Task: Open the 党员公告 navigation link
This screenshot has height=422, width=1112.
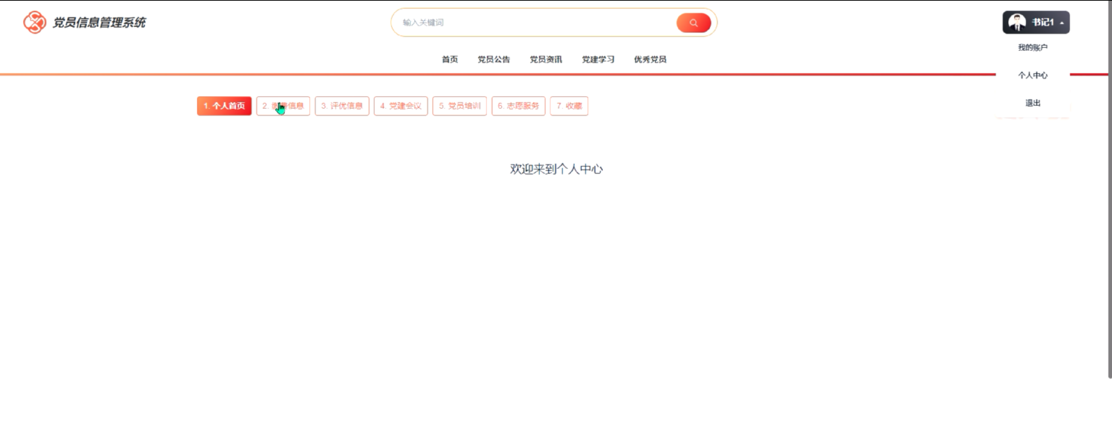Action: click(x=493, y=60)
